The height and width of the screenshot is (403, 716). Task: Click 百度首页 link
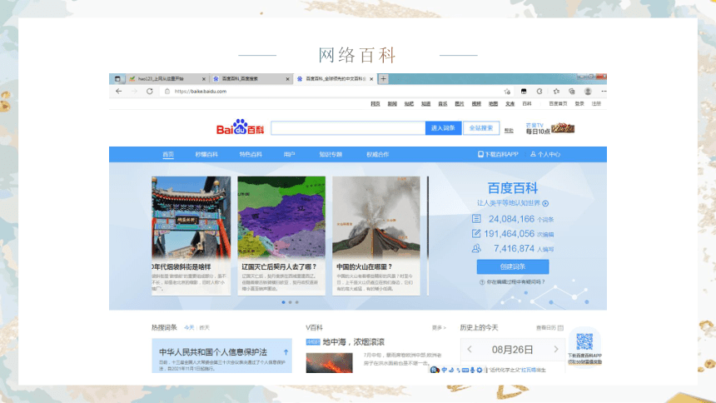[558, 104]
